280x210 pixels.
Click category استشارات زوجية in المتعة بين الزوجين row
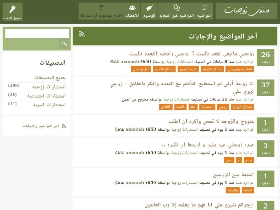184,183
